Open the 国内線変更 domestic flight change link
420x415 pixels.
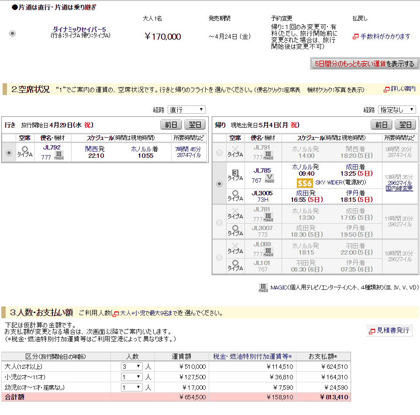[399, 188]
